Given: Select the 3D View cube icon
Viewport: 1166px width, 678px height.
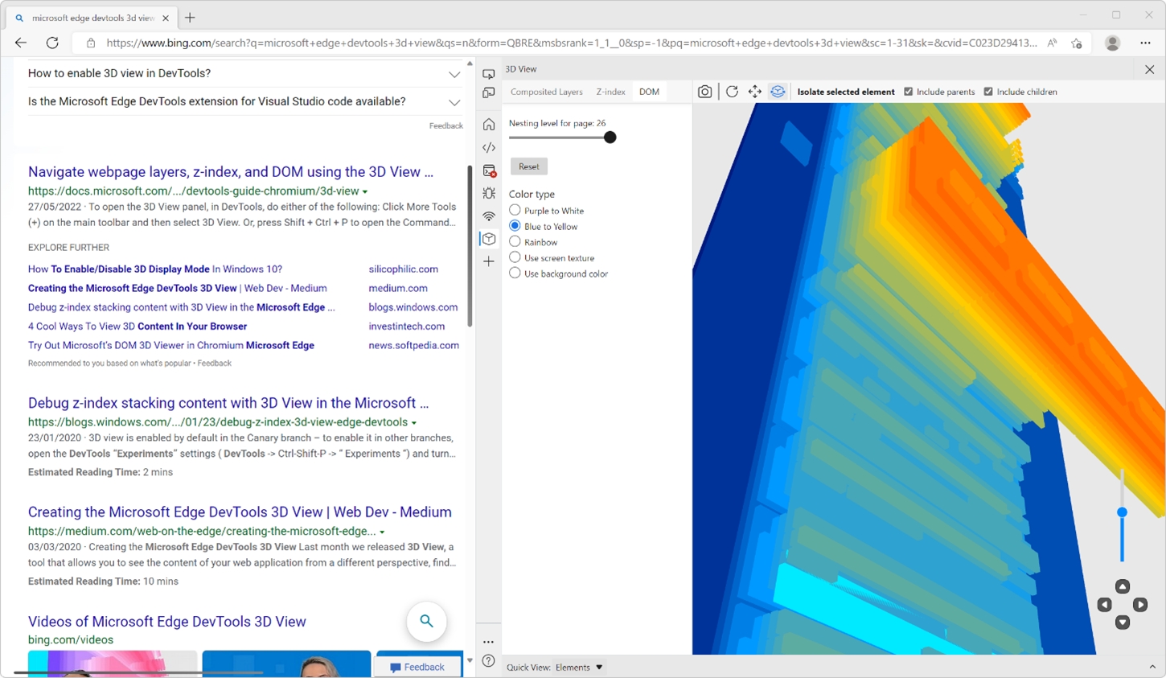Looking at the screenshot, I should [x=489, y=239].
